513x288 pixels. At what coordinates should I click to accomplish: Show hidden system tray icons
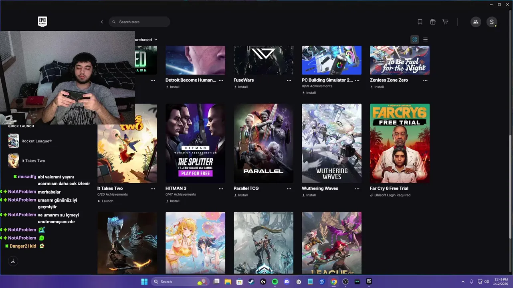pos(463,282)
